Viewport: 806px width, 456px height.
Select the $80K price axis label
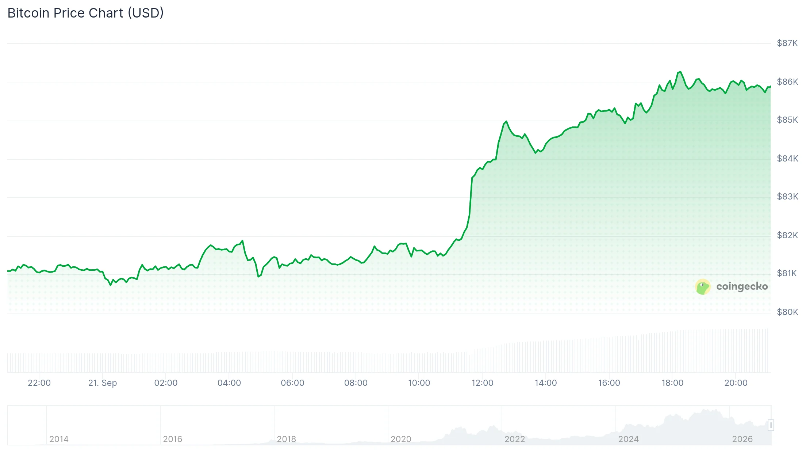tap(787, 312)
